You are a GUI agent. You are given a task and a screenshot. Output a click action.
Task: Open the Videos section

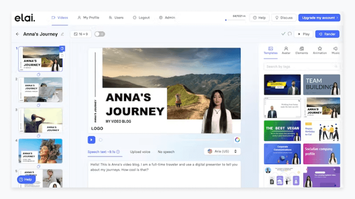point(60,18)
